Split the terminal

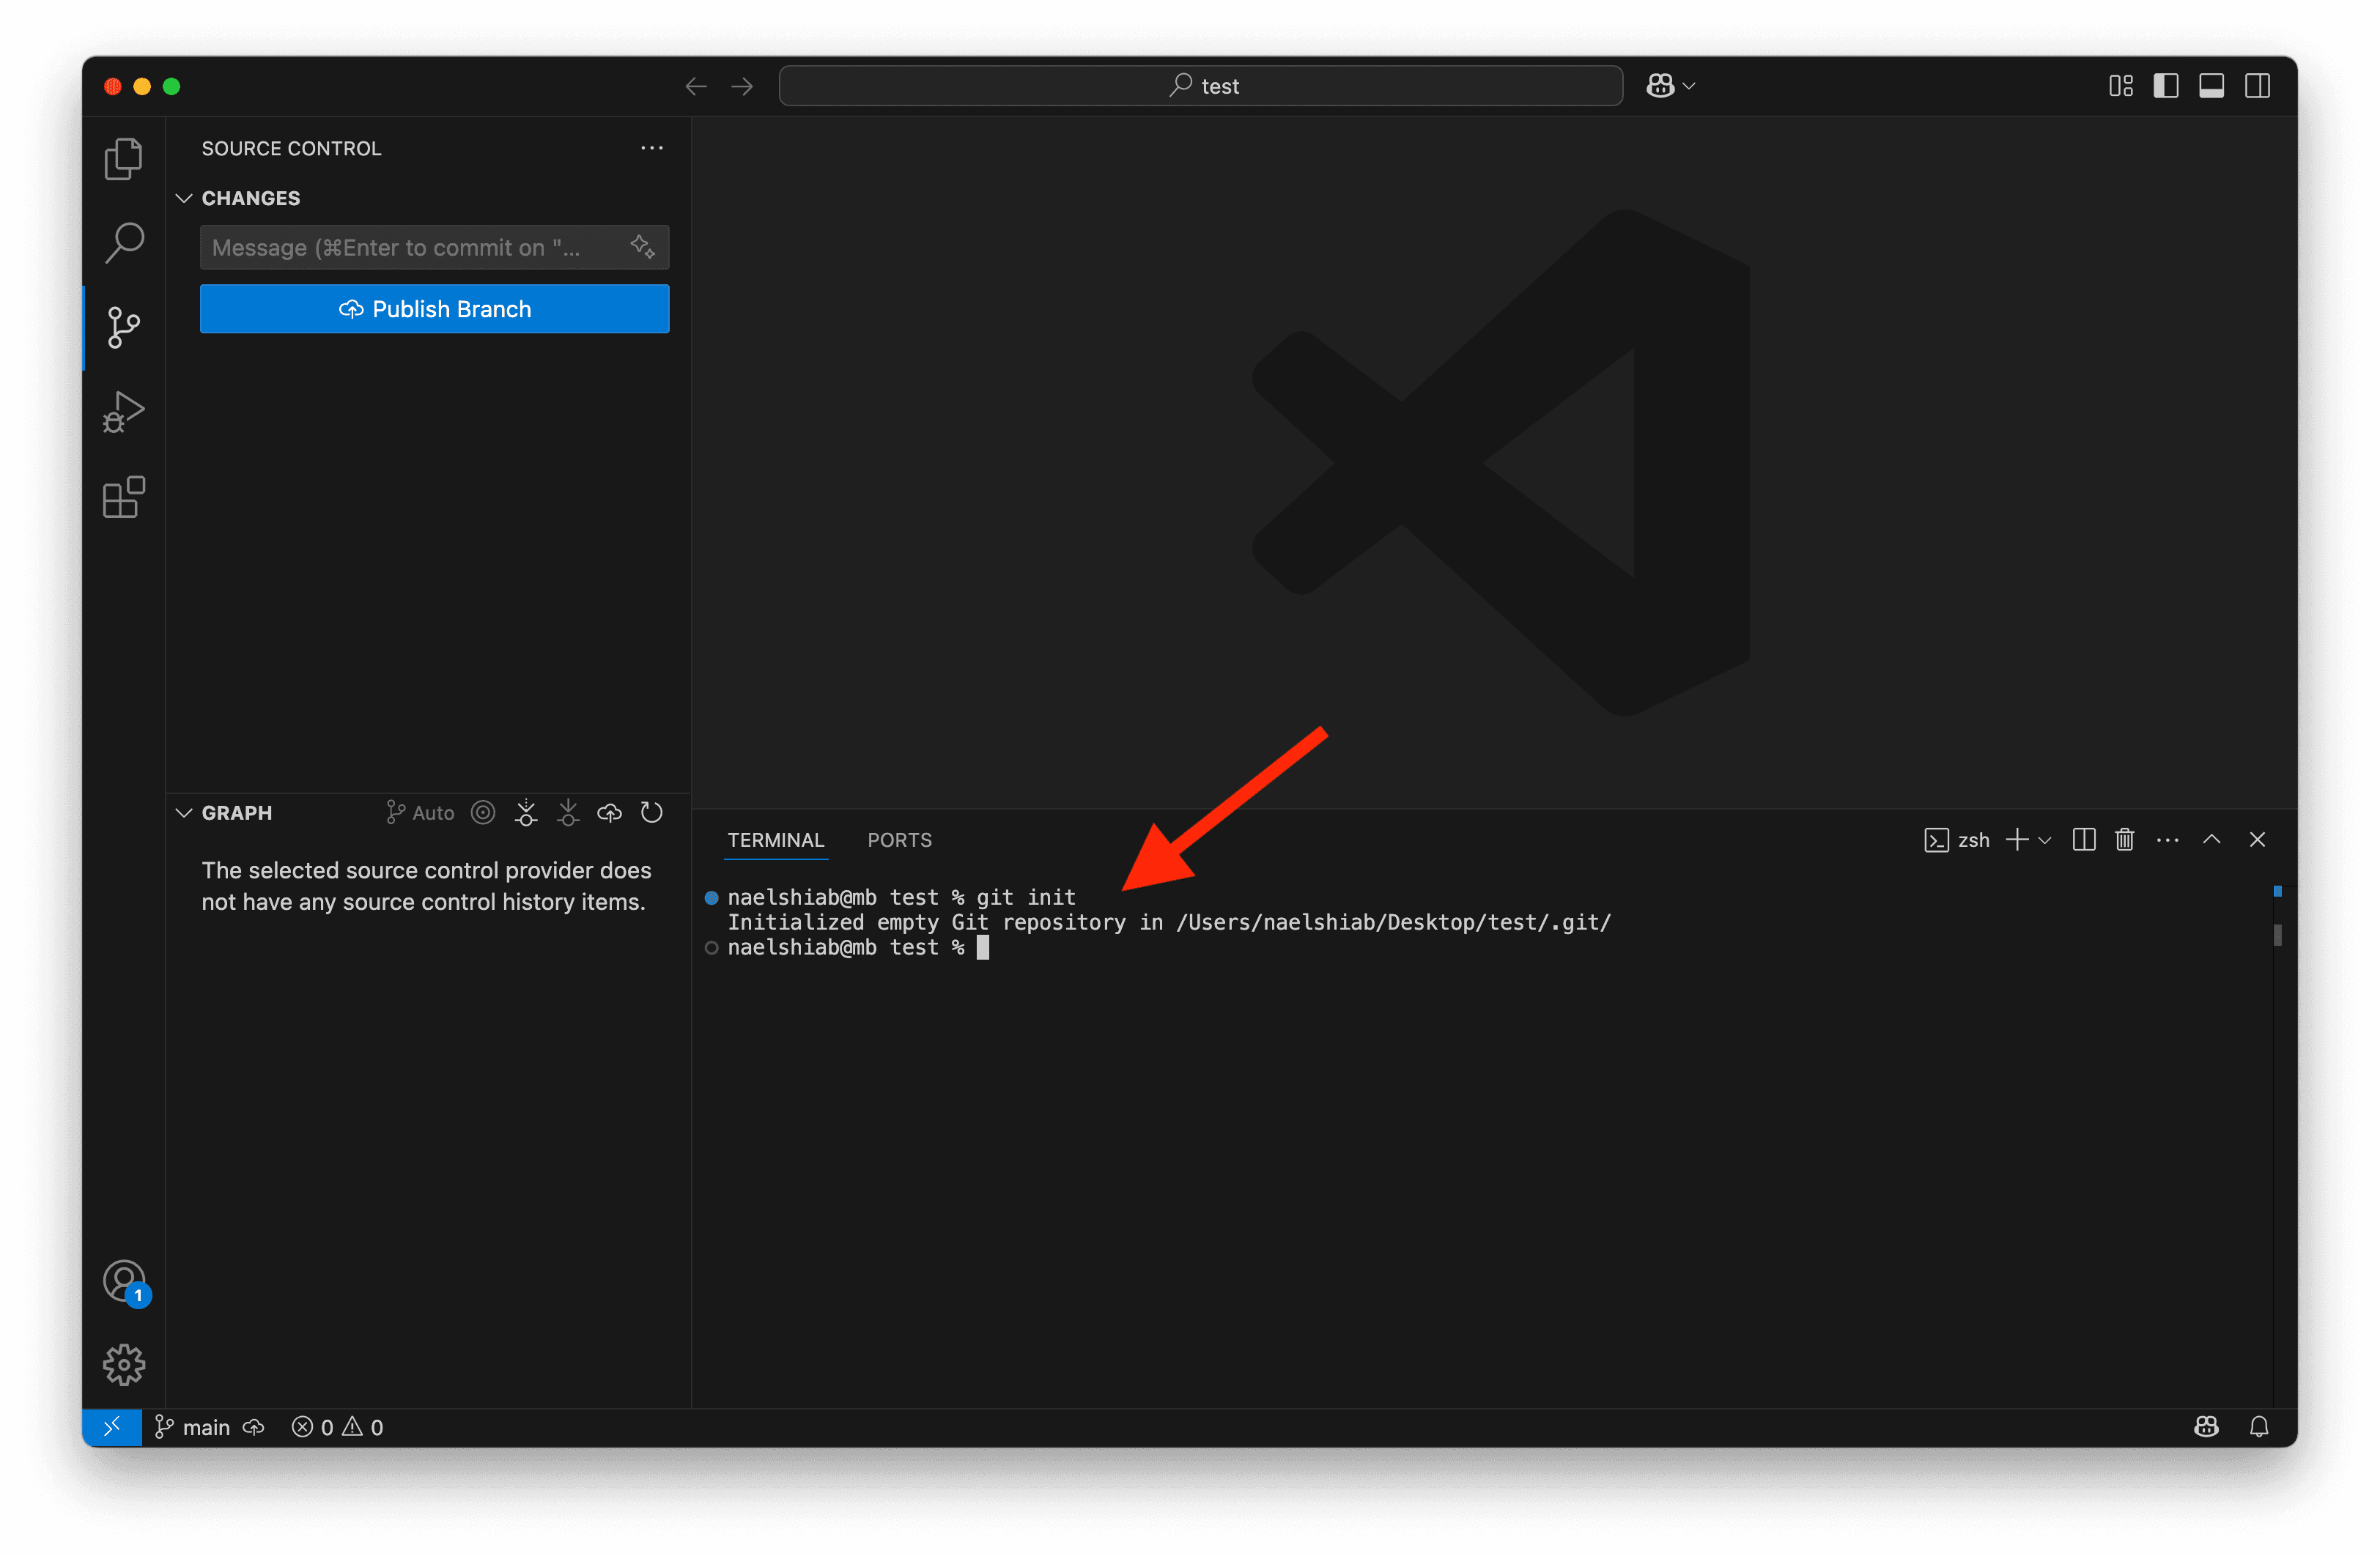2084,840
